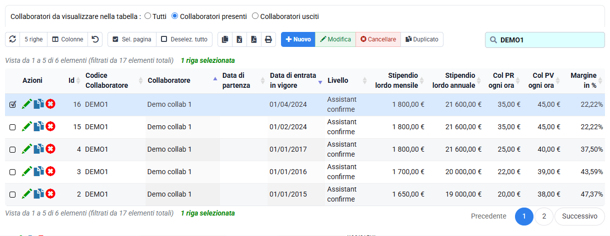The image size is (610, 236).
Task: Edit row Id 2 with pencil icon
Action: (27, 194)
